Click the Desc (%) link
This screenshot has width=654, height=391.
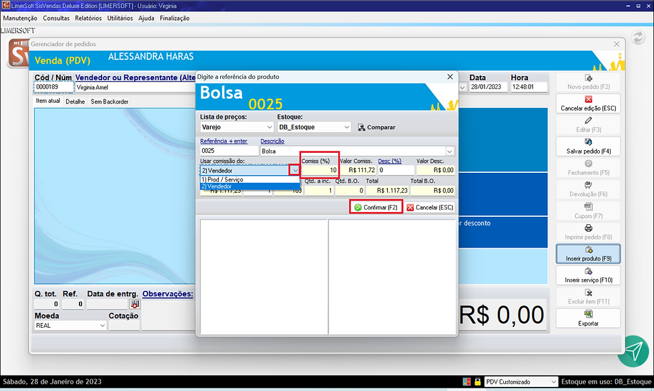tap(390, 161)
